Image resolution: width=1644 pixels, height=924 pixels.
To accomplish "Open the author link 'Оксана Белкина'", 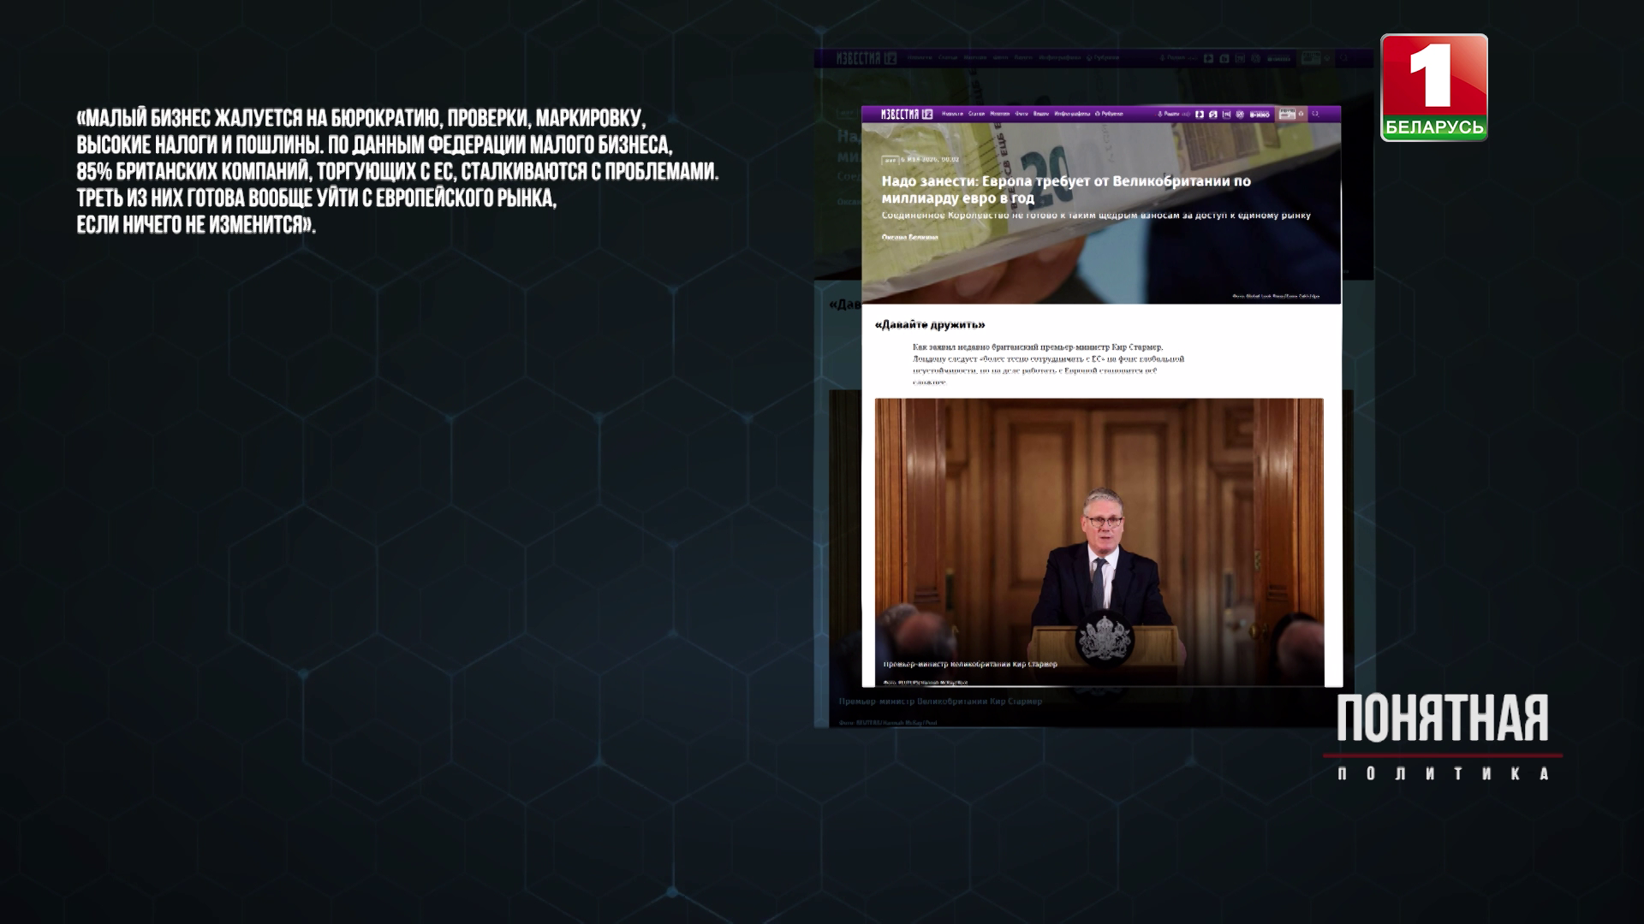I will (x=909, y=237).
